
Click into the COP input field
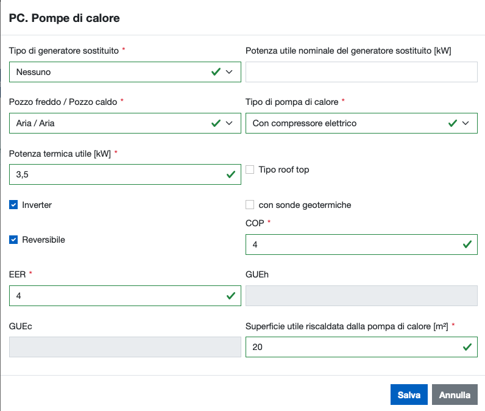point(352,245)
